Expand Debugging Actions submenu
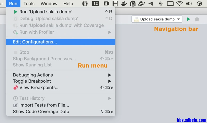 pyautogui.click(x=61, y=75)
